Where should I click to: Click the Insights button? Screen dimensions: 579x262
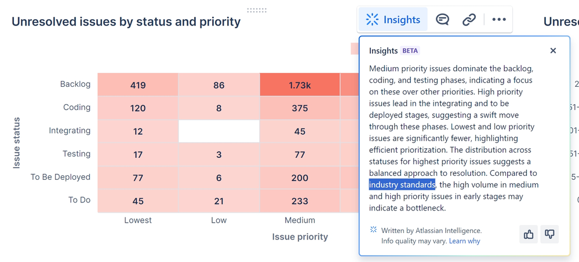coord(392,20)
